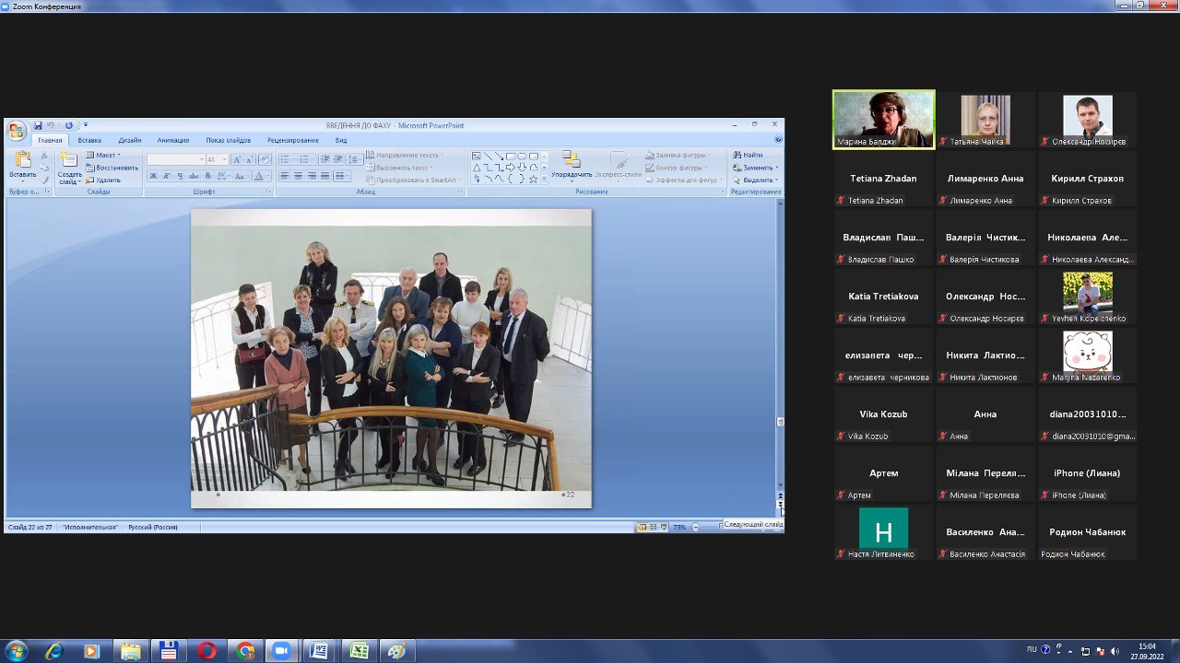
Task: Select normal view mode in status bar
Action: [x=643, y=528]
